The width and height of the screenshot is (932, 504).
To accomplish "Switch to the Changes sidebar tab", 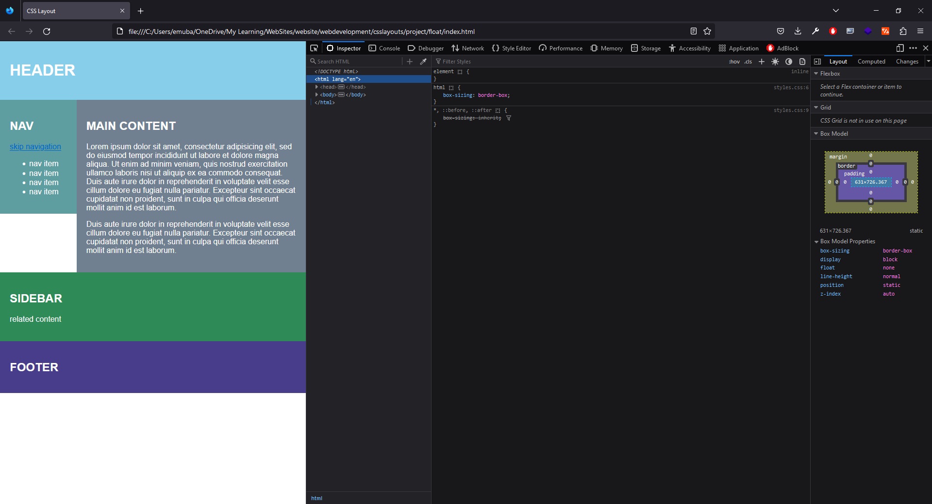I will (x=907, y=62).
